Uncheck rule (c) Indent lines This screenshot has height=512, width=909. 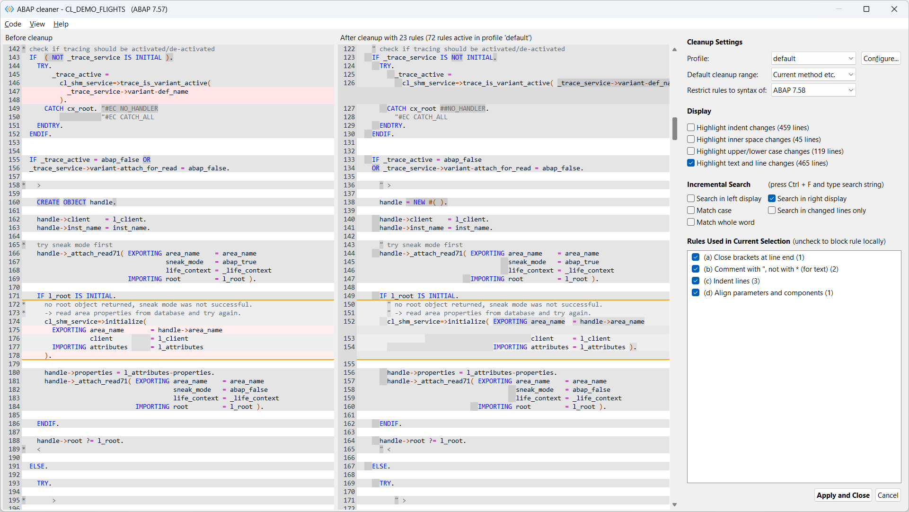pyautogui.click(x=696, y=281)
